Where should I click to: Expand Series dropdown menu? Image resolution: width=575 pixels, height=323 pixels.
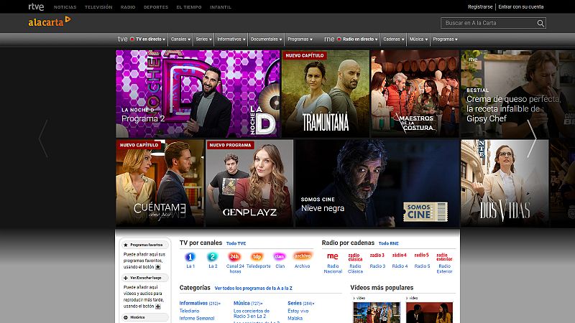pyautogui.click(x=203, y=39)
